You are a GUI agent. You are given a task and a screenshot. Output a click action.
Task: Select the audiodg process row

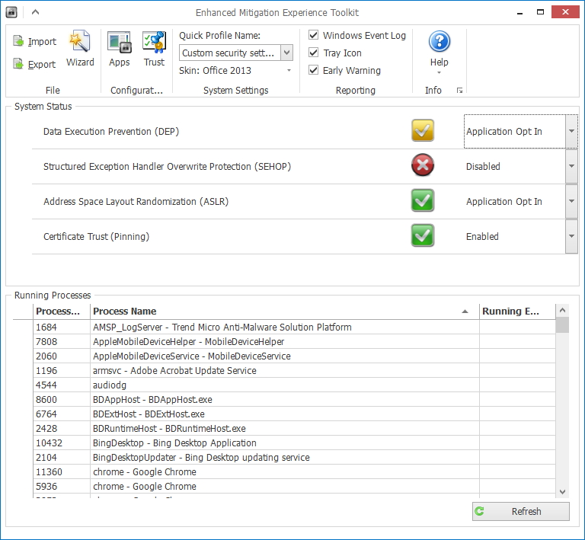(294, 385)
